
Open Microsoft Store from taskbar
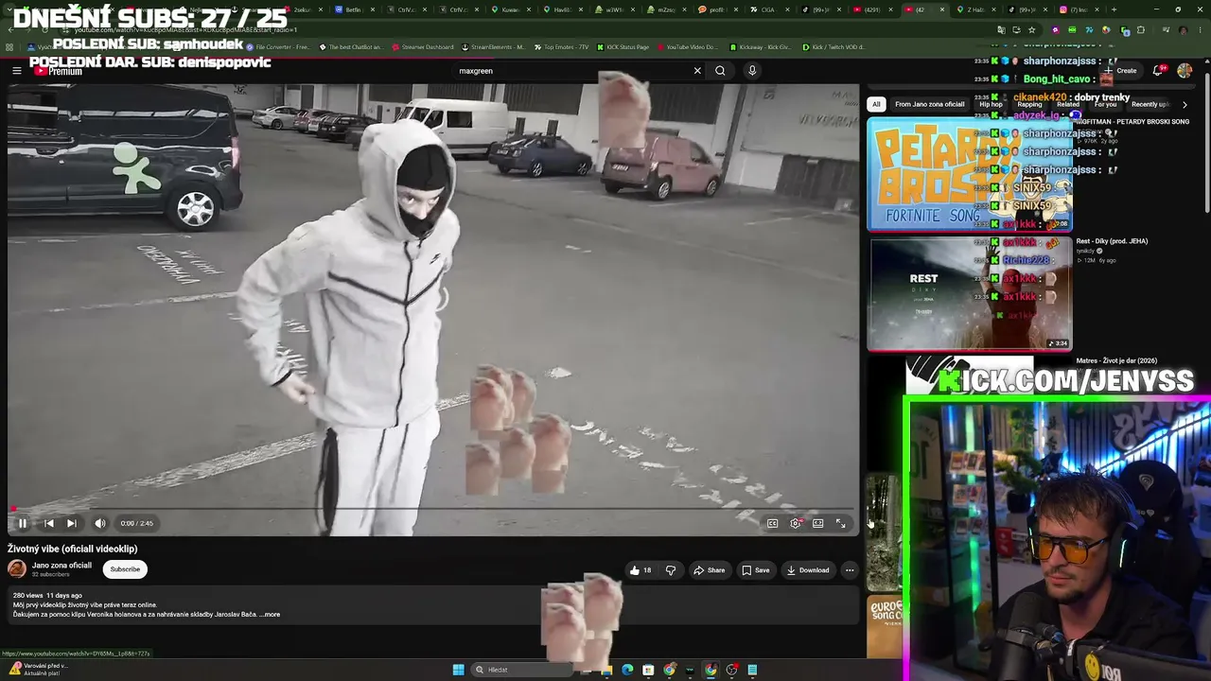pyautogui.click(x=648, y=670)
